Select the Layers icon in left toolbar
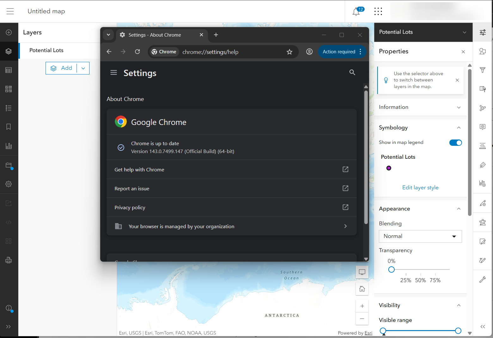 (9, 51)
